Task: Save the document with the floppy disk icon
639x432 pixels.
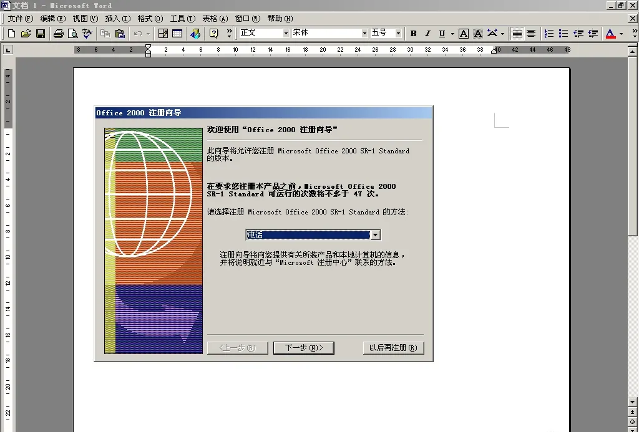Action: coord(41,34)
